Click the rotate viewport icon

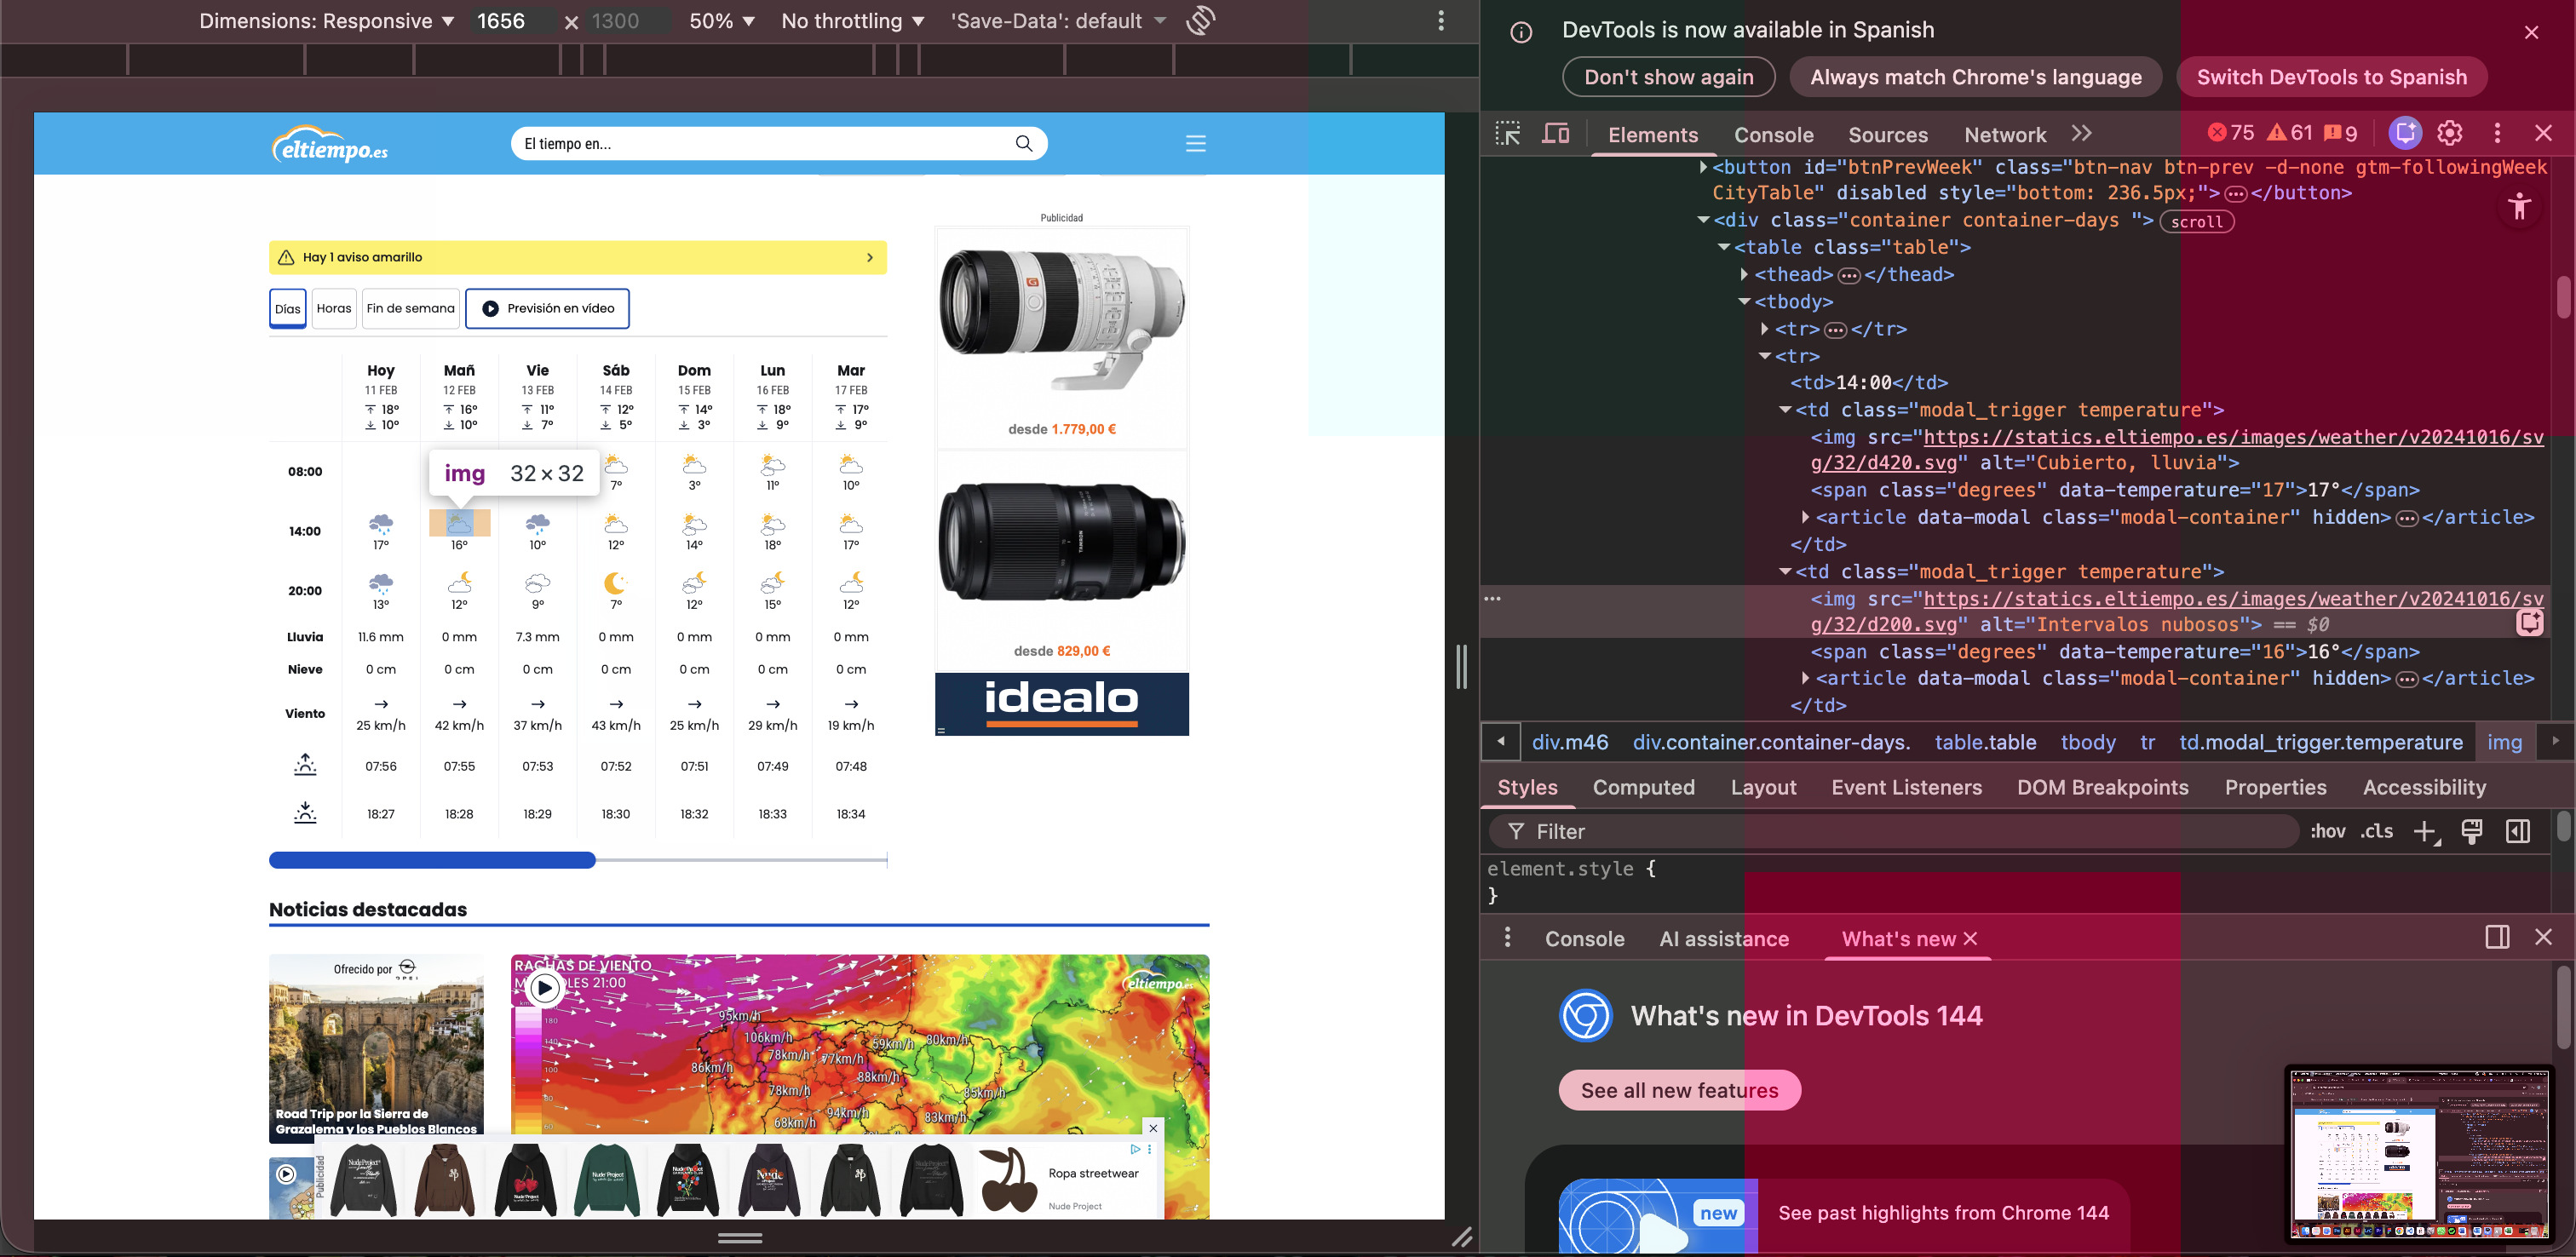(1201, 20)
